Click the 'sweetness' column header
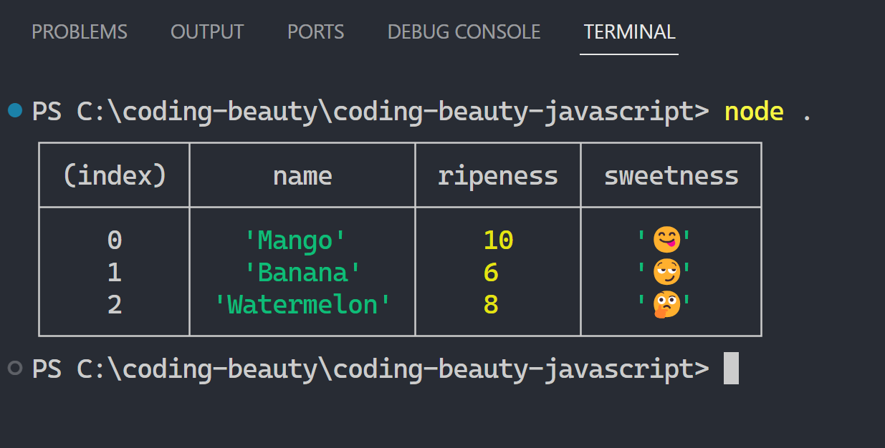 [671, 176]
